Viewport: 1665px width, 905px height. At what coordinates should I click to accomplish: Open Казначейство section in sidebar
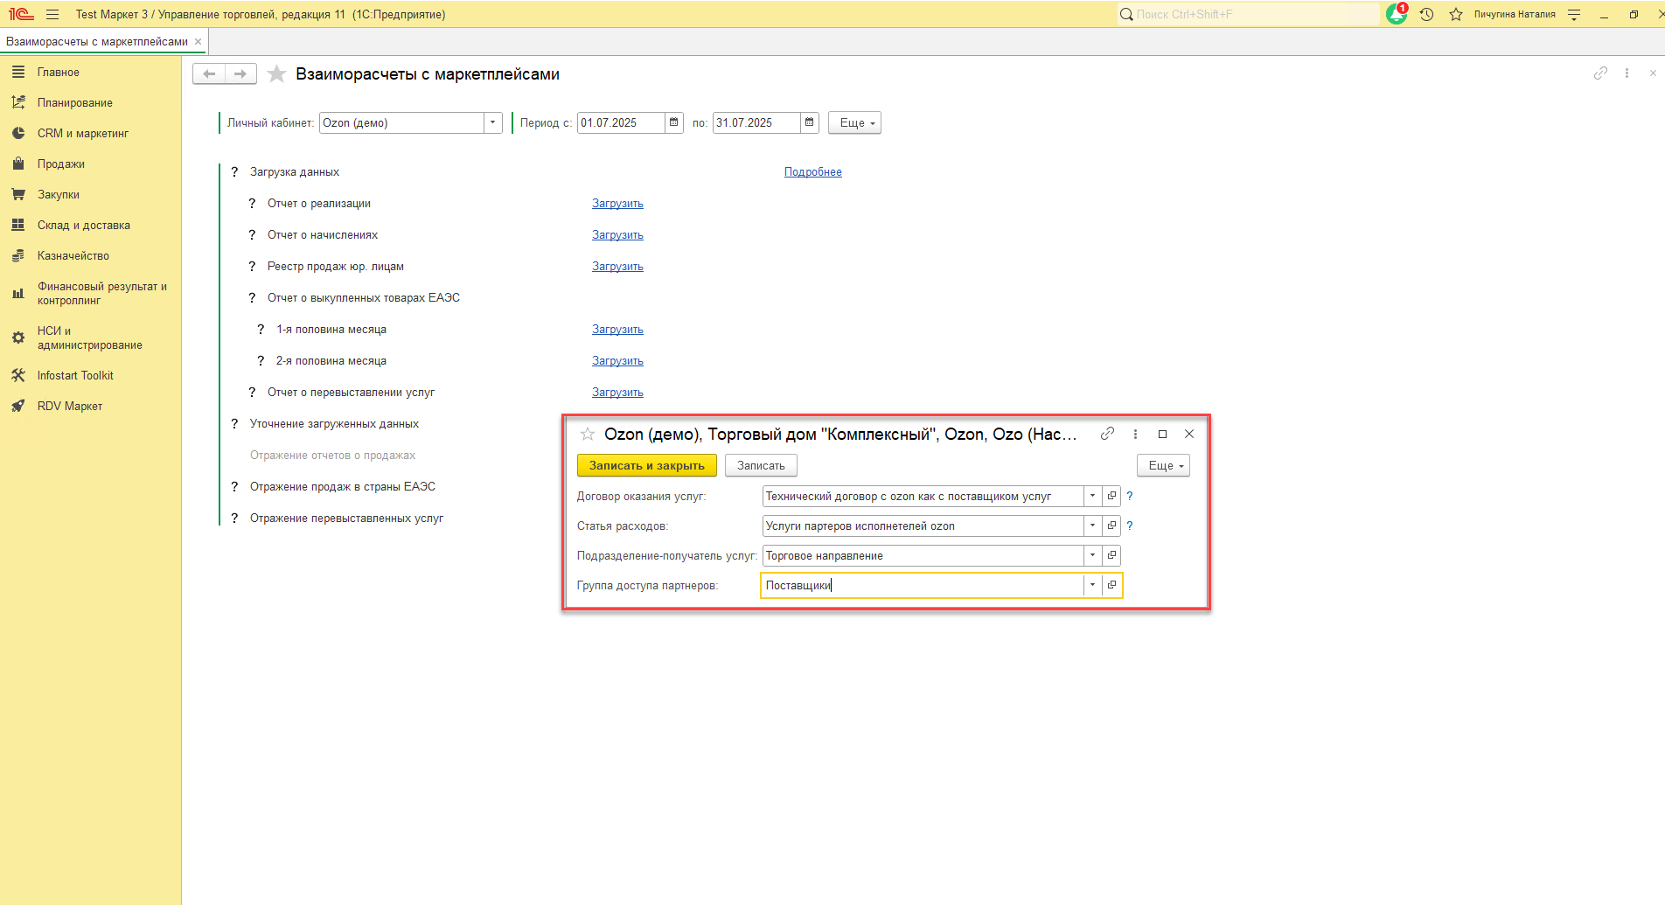(73, 255)
